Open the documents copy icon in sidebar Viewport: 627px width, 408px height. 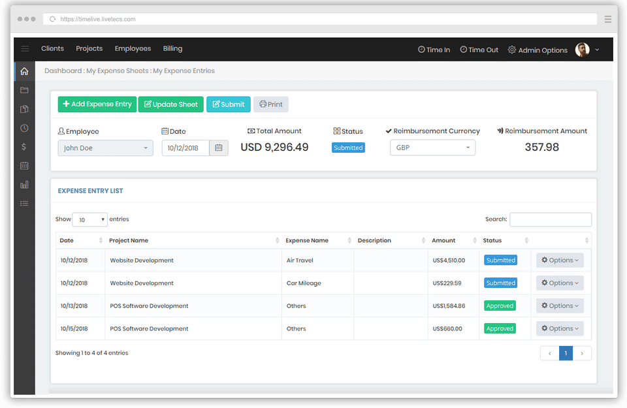pos(24,109)
